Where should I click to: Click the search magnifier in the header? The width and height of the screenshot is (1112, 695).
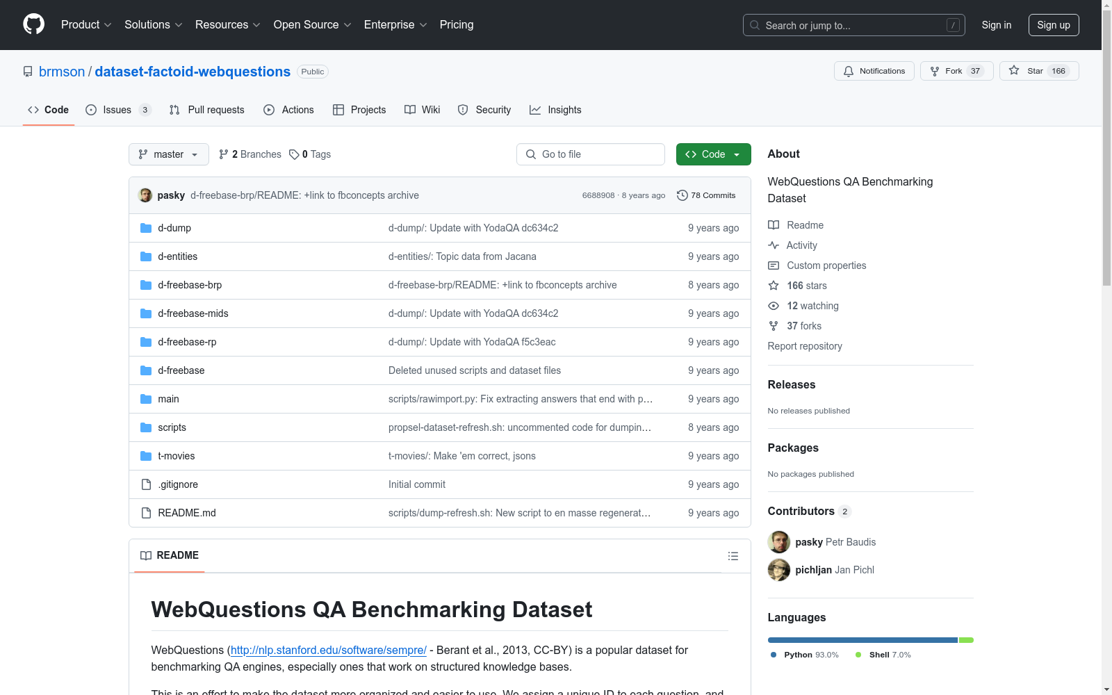click(x=755, y=25)
